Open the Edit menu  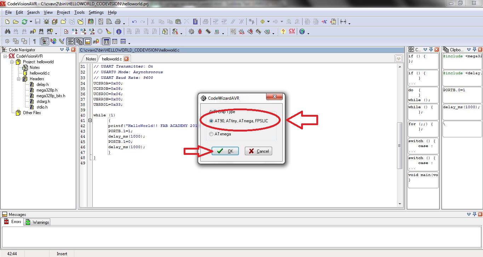19,12
